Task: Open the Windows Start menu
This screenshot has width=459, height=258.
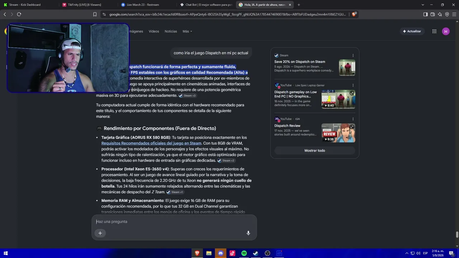Action: pos(5,253)
